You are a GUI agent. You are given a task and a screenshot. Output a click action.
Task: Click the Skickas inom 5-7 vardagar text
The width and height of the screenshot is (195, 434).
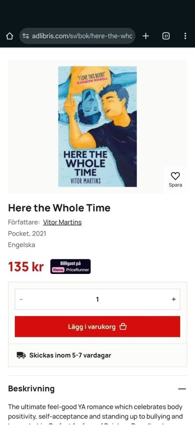pyautogui.click(x=70, y=355)
